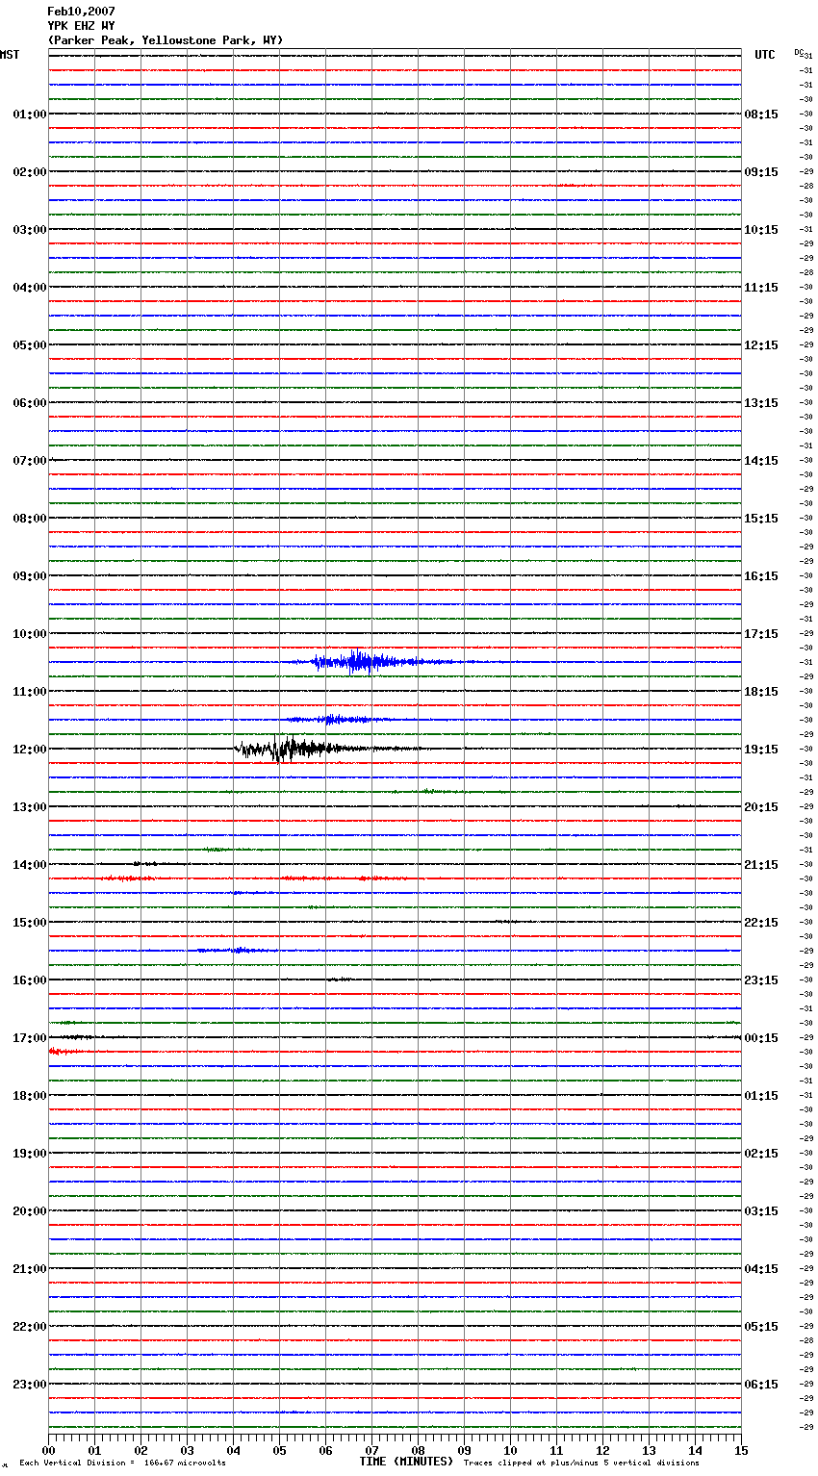This screenshot has height=1476, width=818.
Task: Select the YPK EHZ WY station code
Action: pyautogui.click(x=81, y=26)
